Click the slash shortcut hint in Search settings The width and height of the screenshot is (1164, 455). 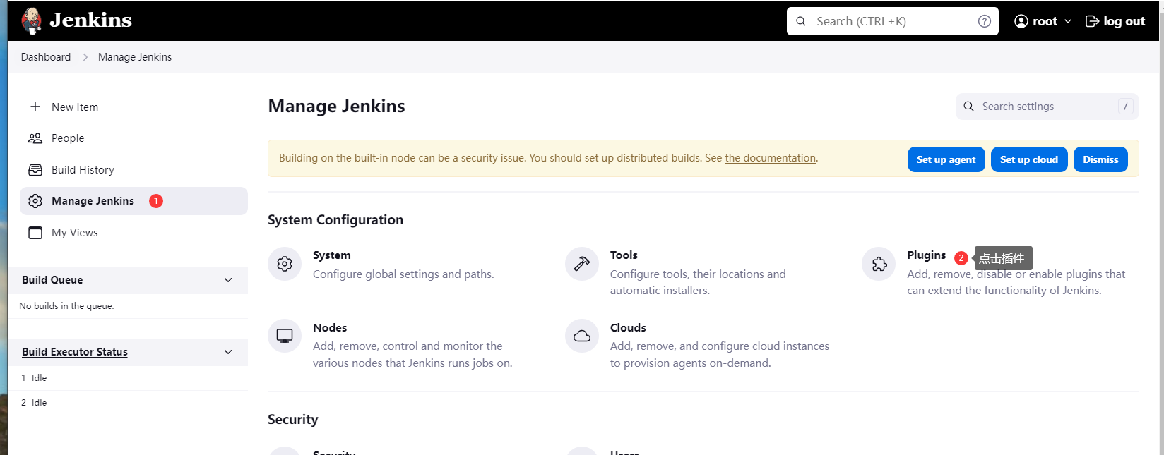[x=1126, y=107]
